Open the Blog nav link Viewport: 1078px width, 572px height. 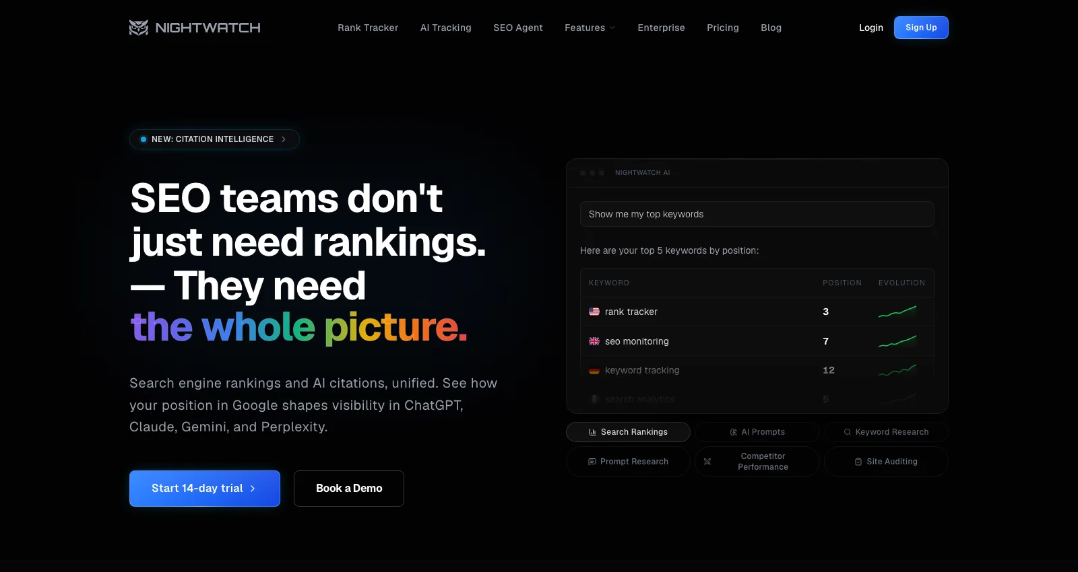(771, 28)
